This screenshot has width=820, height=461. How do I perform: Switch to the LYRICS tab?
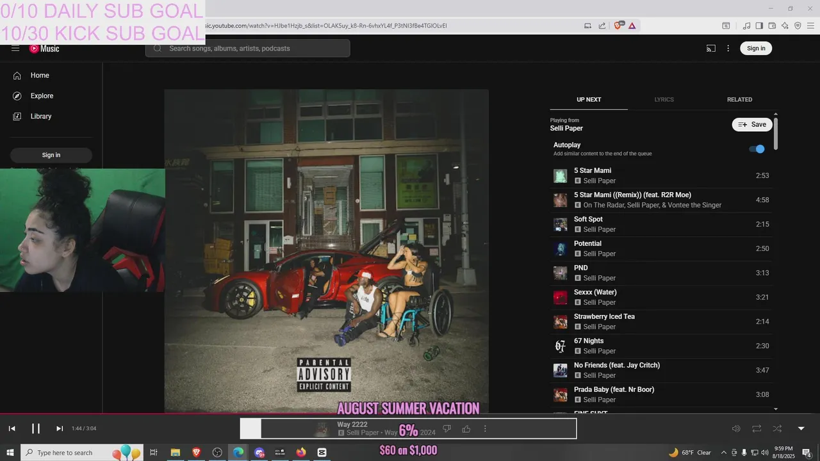click(664, 100)
